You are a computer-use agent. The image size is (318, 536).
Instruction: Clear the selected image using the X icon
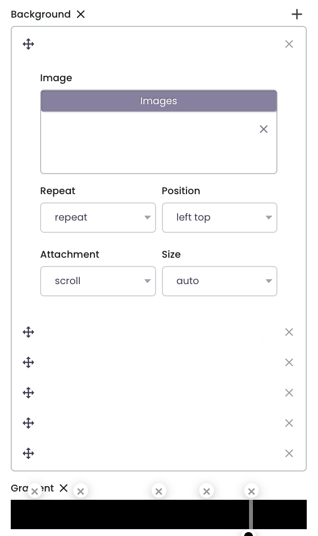pyautogui.click(x=264, y=129)
